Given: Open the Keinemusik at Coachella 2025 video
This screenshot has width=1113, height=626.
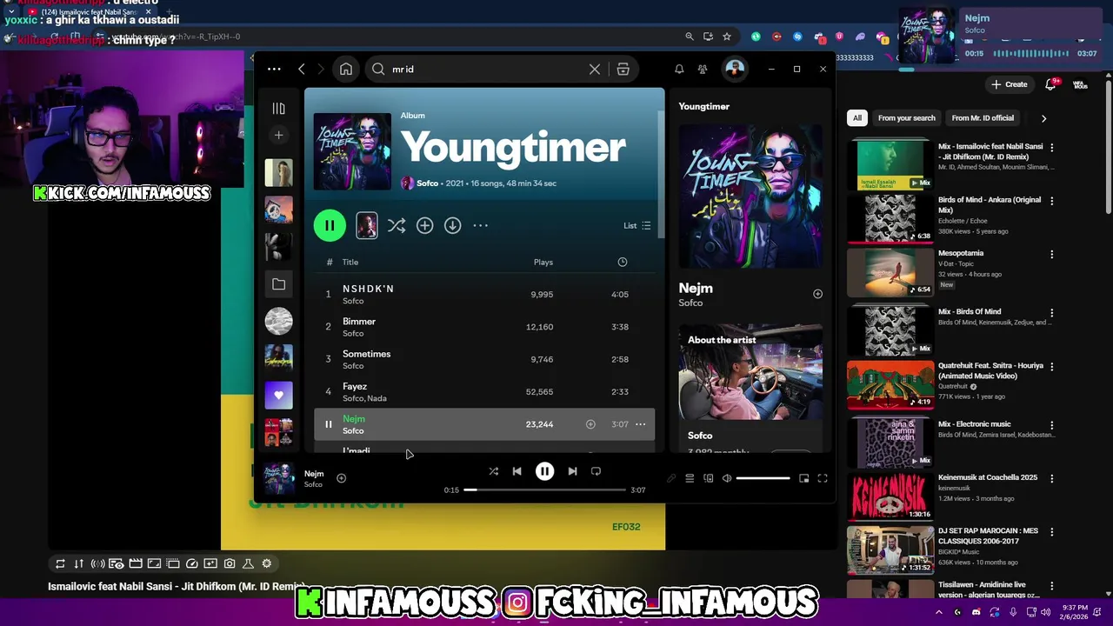Looking at the screenshot, I should click(x=987, y=477).
